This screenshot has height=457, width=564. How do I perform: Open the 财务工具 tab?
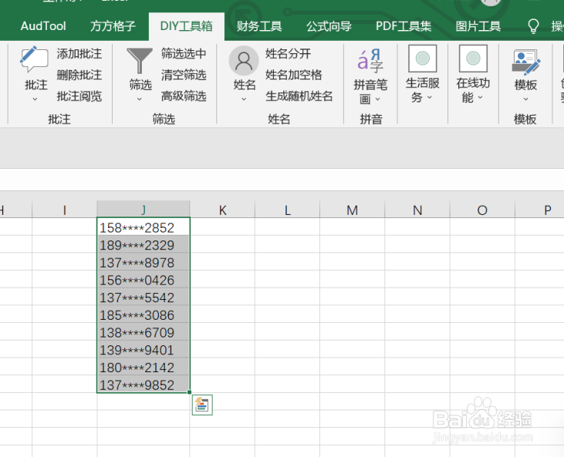[259, 26]
